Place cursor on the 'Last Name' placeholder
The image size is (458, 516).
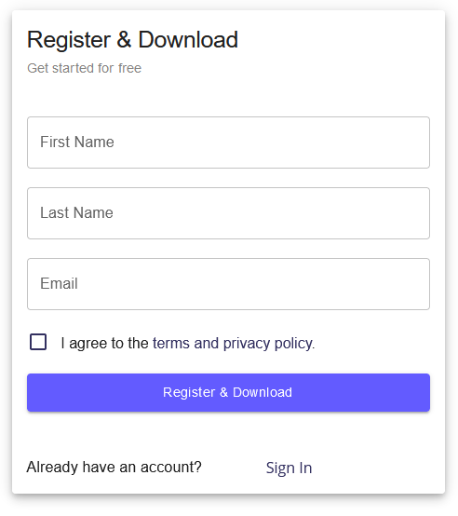(x=76, y=212)
